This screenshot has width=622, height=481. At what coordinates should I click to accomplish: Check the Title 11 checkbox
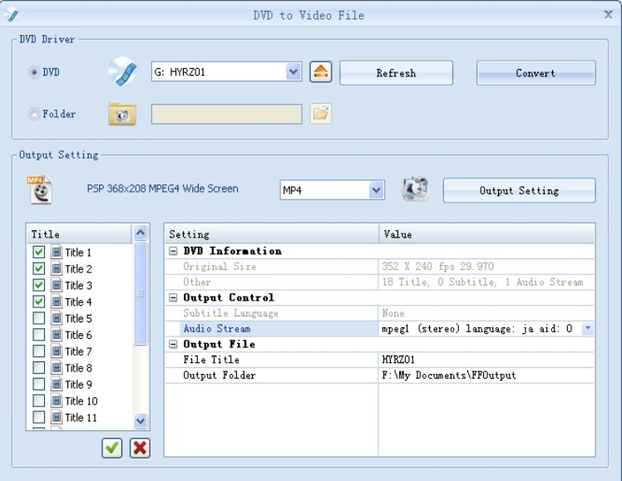click(x=38, y=417)
